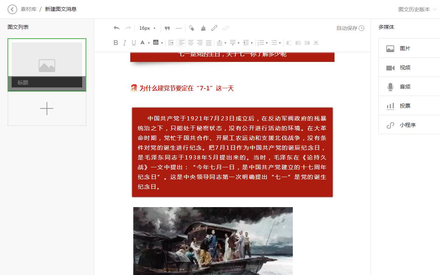This screenshot has height=275, width=440.
Task: Toggle italic formatting
Action: point(124,42)
